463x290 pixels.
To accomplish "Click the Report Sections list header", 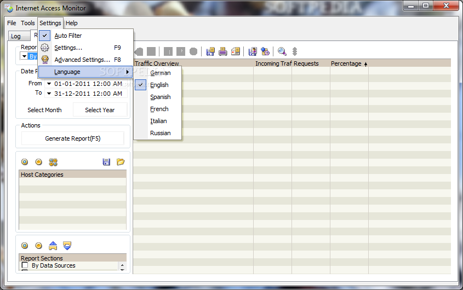I will (73, 258).
